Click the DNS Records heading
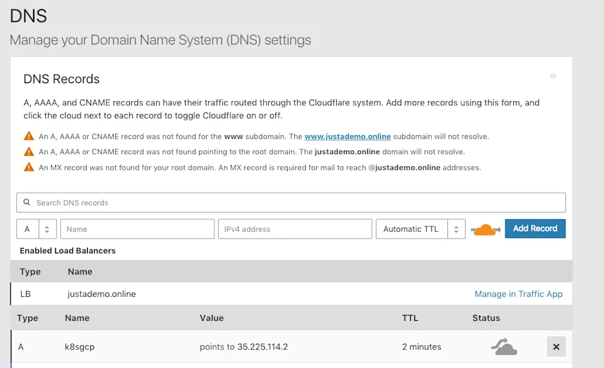 coord(61,79)
